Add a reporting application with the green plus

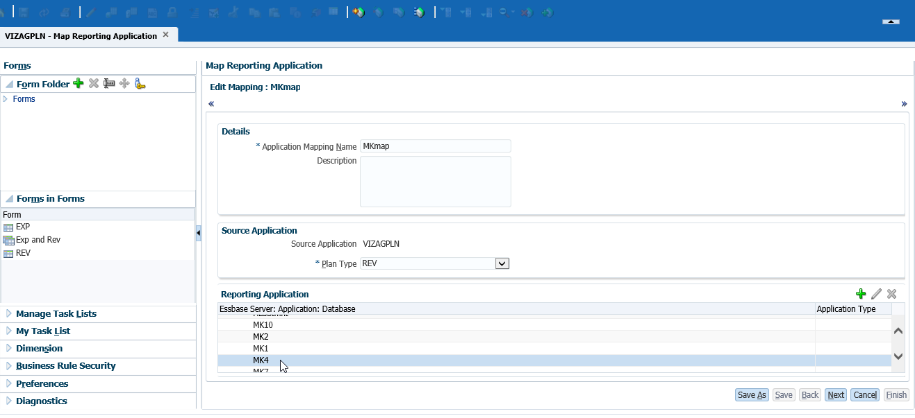coord(861,293)
